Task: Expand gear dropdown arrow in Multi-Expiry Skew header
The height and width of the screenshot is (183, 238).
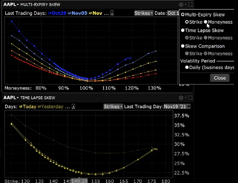Action: (186, 5)
